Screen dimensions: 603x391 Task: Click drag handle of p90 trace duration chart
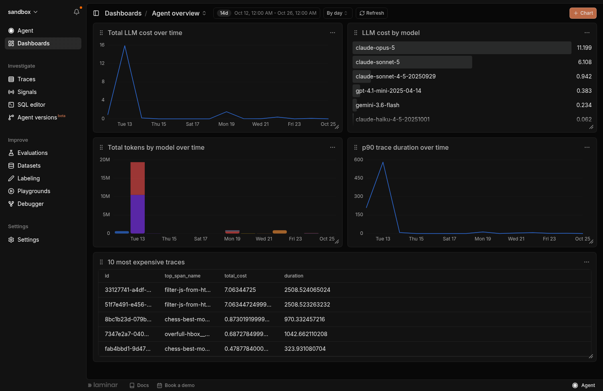click(x=356, y=148)
